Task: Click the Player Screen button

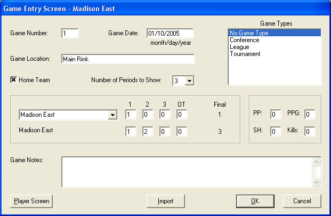Action: pyautogui.click(x=31, y=201)
